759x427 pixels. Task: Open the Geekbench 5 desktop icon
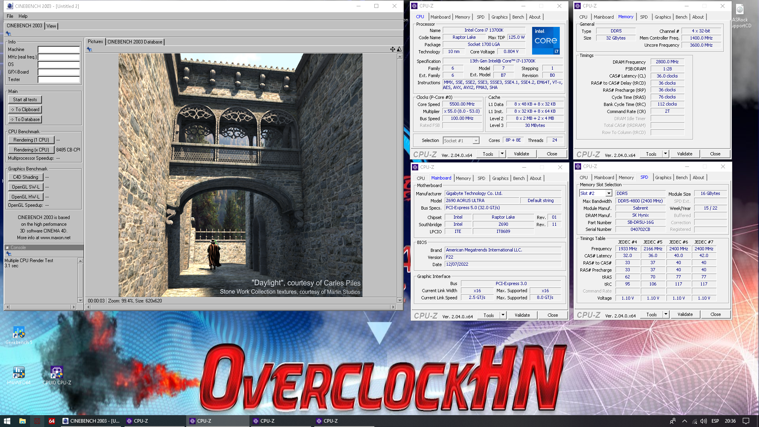pos(19,335)
